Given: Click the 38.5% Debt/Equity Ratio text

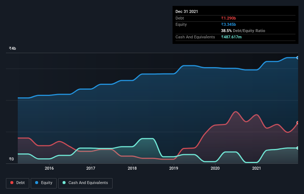Looking at the screenshot, I should 243,31.
